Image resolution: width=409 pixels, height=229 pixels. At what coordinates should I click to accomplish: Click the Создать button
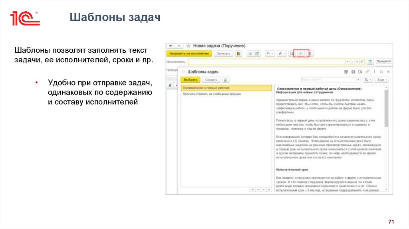pyautogui.click(x=211, y=80)
